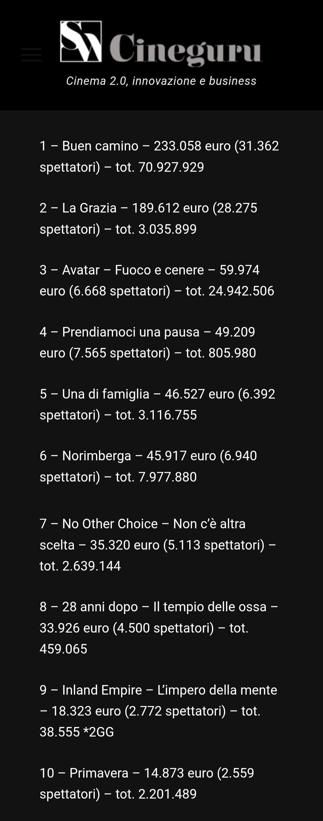The image size is (323, 821).
Task: Click the 459.065 total figure
Action: (63, 649)
